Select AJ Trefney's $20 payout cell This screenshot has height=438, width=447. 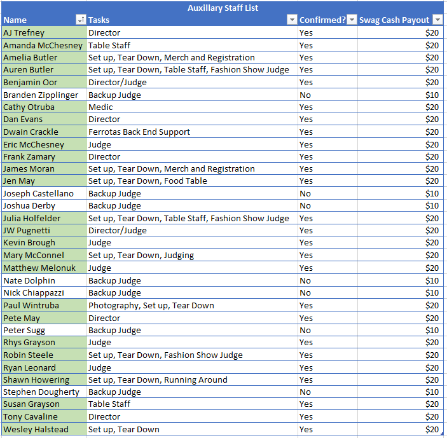(x=401, y=32)
